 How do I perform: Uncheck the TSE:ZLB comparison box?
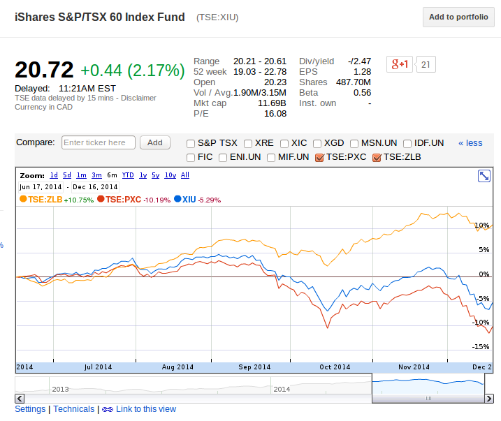pyautogui.click(x=377, y=158)
